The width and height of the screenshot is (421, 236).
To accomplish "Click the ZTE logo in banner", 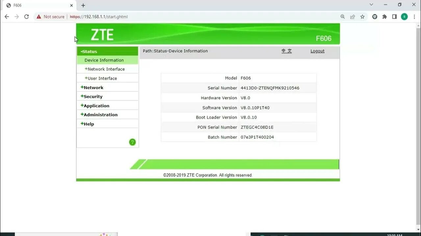I will (102, 35).
